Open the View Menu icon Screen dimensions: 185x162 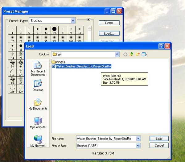click(x=145, y=54)
